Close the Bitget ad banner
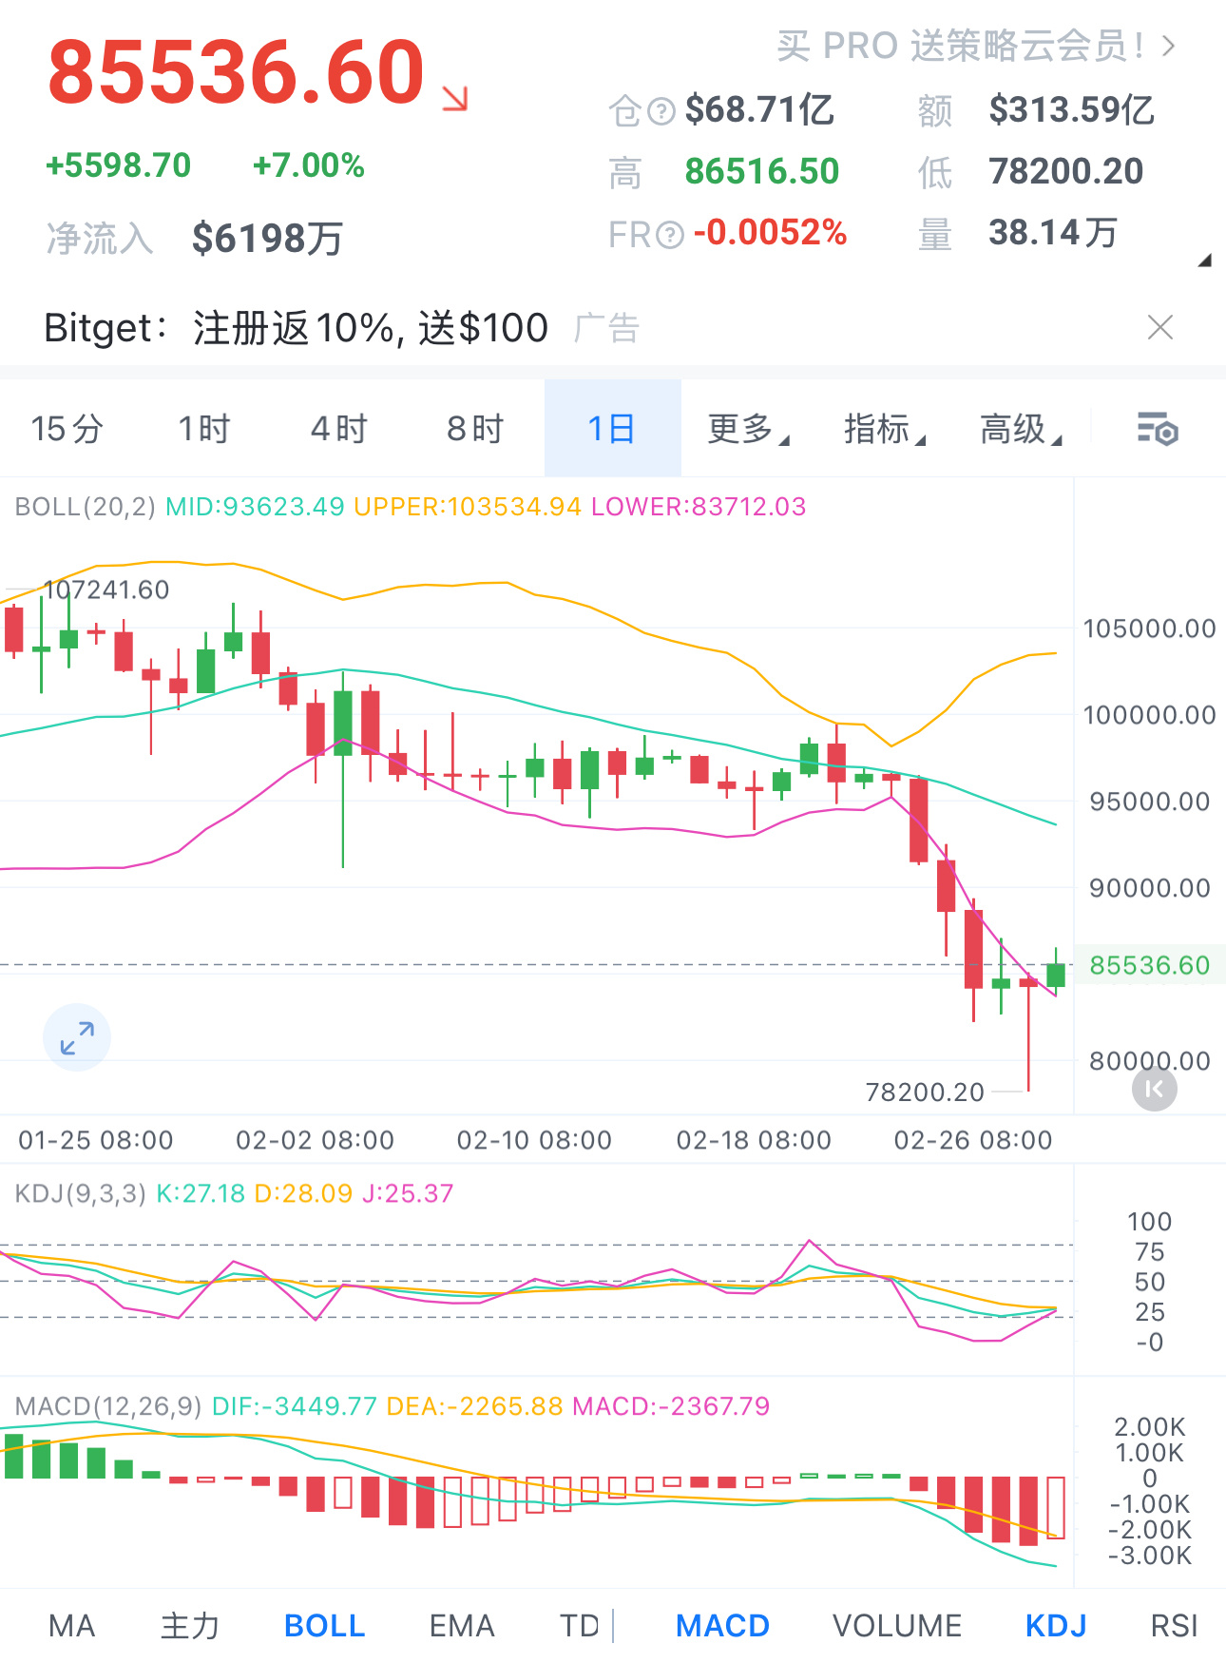 (1159, 328)
